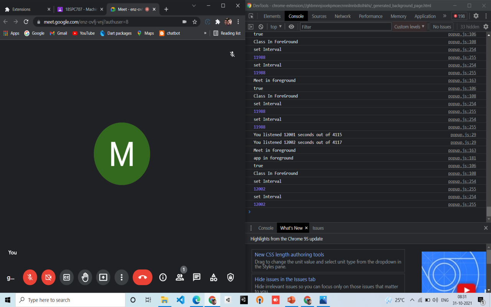Screen dimensions: 491x307
Task: Open console settings gear icon
Action: [486, 27]
